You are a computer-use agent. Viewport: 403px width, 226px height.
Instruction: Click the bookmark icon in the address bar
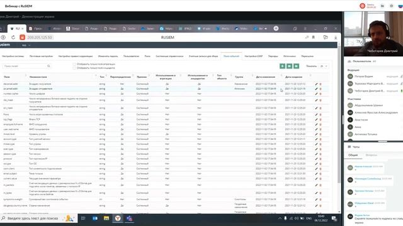point(314,38)
